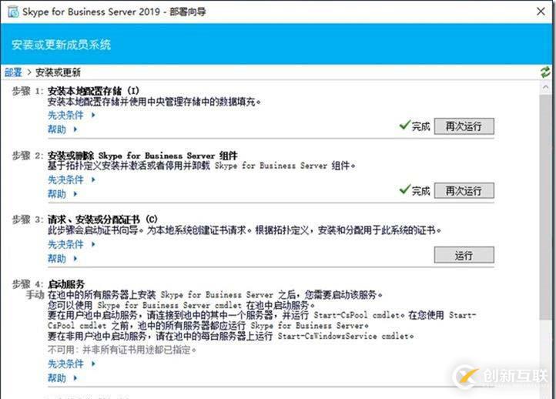Image resolution: width=556 pixels, height=399 pixels.
Task: Expand 帮助 arrow under step 4
Action: pyautogui.click(x=75, y=378)
